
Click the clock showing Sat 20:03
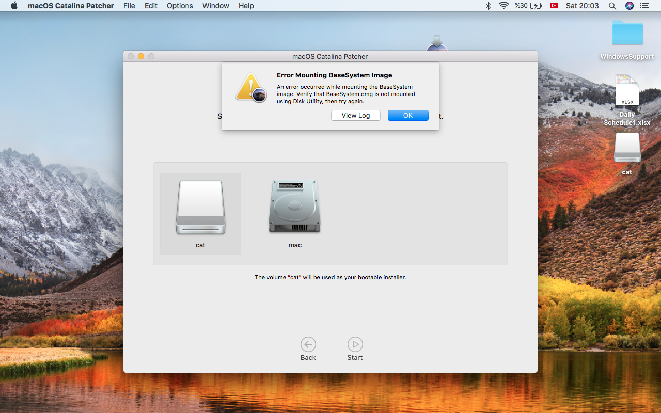click(582, 6)
